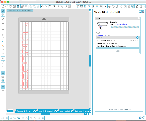Switch to Fab_Lab_logo tab
The width and height of the screenshot is (146, 121).
(82, 111)
